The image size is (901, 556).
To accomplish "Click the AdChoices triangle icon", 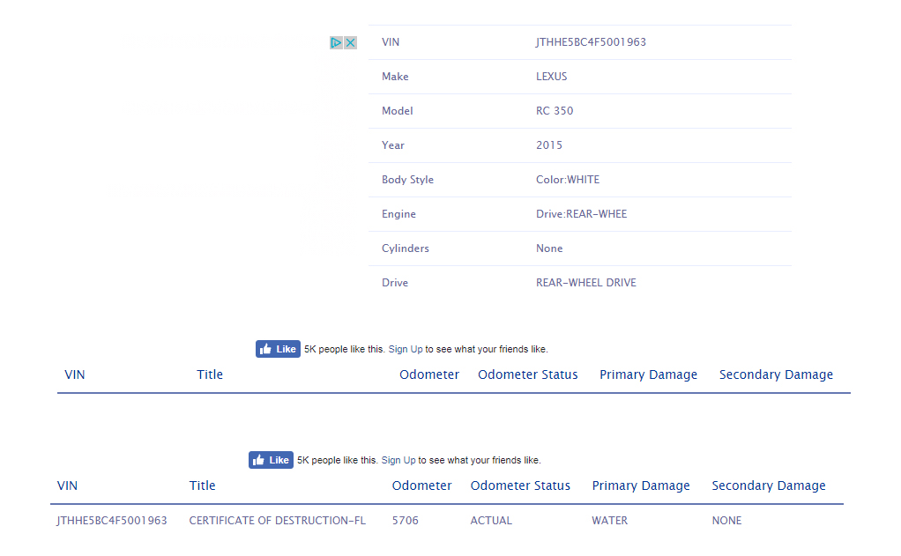I will pyautogui.click(x=336, y=42).
